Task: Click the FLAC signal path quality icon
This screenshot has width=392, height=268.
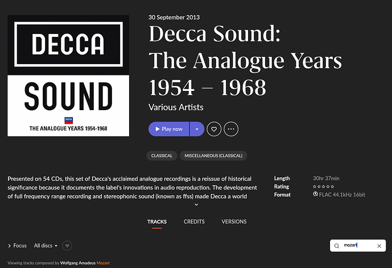Action: click(315, 194)
